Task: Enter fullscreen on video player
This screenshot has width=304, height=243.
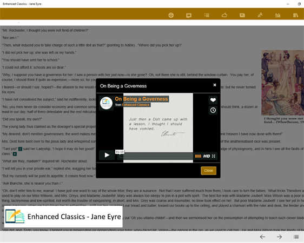Action: (x=214, y=156)
